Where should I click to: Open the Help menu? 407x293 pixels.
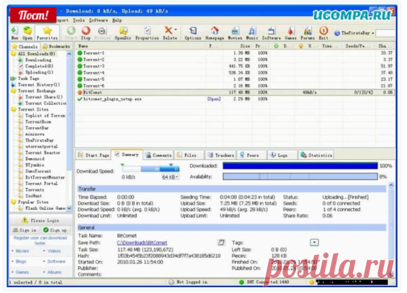tap(117, 20)
